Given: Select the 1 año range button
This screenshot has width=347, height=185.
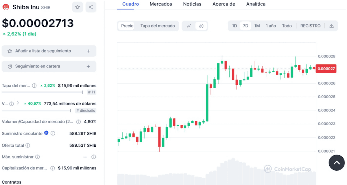Looking at the screenshot, I should click(x=271, y=26).
